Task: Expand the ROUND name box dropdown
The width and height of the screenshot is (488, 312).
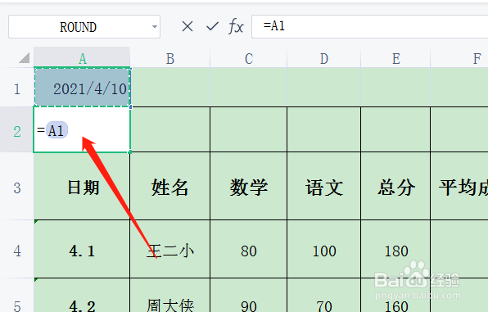Action: point(155,27)
